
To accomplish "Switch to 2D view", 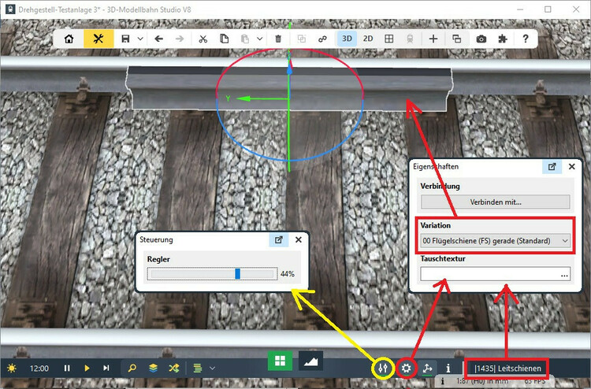I will coord(368,39).
